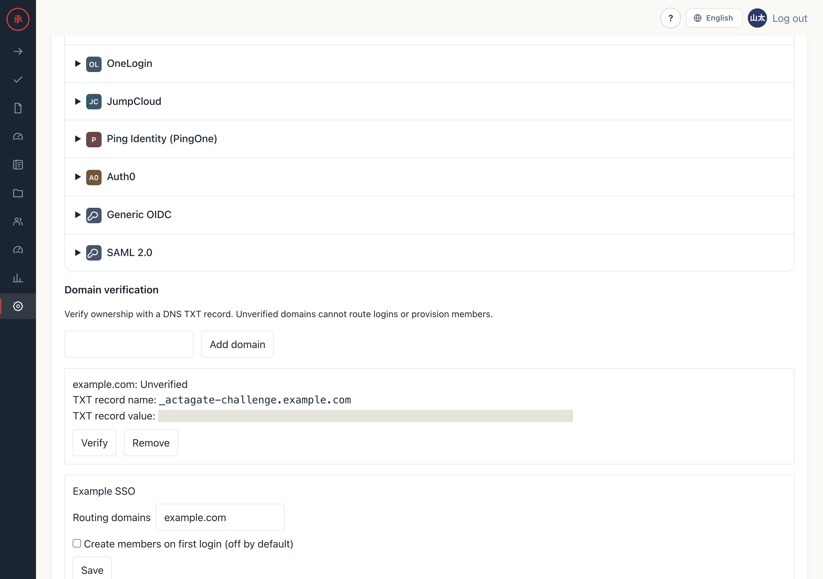Expand the JumpCloud disclosure triangle
The width and height of the screenshot is (823, 579).
(77, 102)
